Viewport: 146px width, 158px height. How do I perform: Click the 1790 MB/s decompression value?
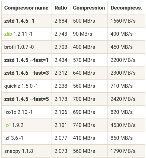(123, 151)
